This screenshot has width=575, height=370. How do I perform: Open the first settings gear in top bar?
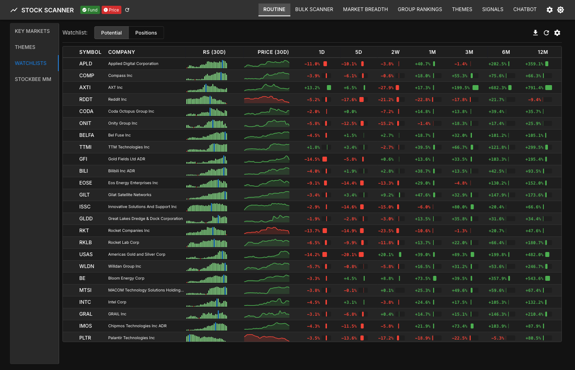(x=550, y=9)
